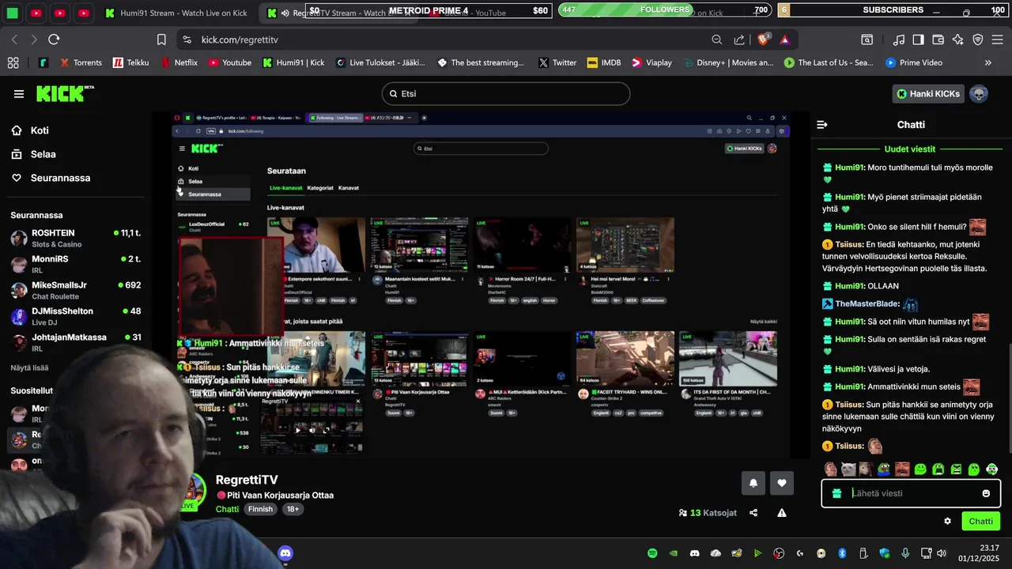Open Twitter bookmark
Viewport: 1012px width, 569px height.
[x=557, y=62]
